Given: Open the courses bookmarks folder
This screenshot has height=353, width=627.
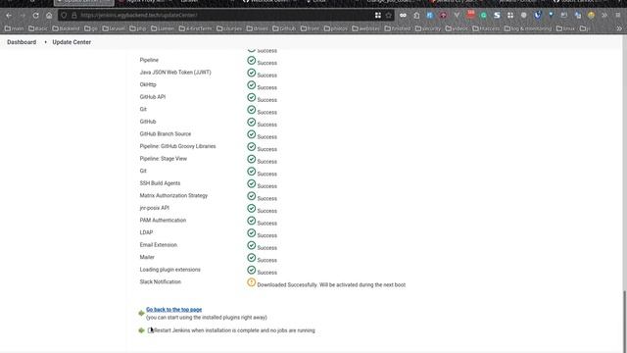Looking at the screenshot, I should [x=229, y=28].
